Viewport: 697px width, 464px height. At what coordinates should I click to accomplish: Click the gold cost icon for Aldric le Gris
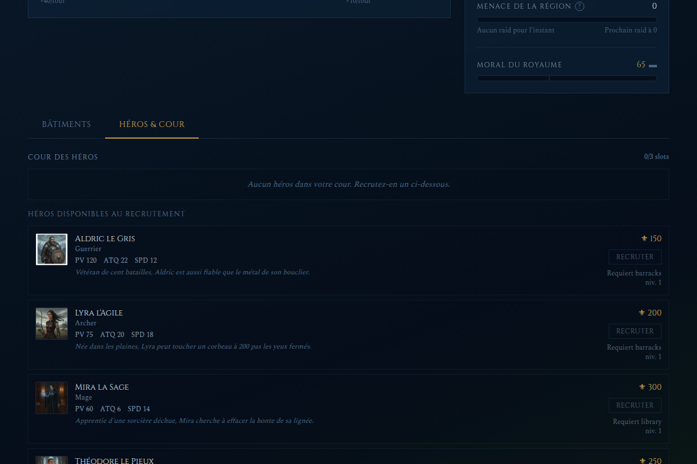tap(644, 238)
